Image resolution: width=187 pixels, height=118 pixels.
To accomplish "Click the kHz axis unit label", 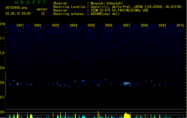I will tap(3, 24).
